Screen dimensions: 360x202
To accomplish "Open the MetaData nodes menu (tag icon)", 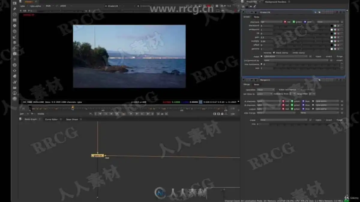I will click(14, 76).
